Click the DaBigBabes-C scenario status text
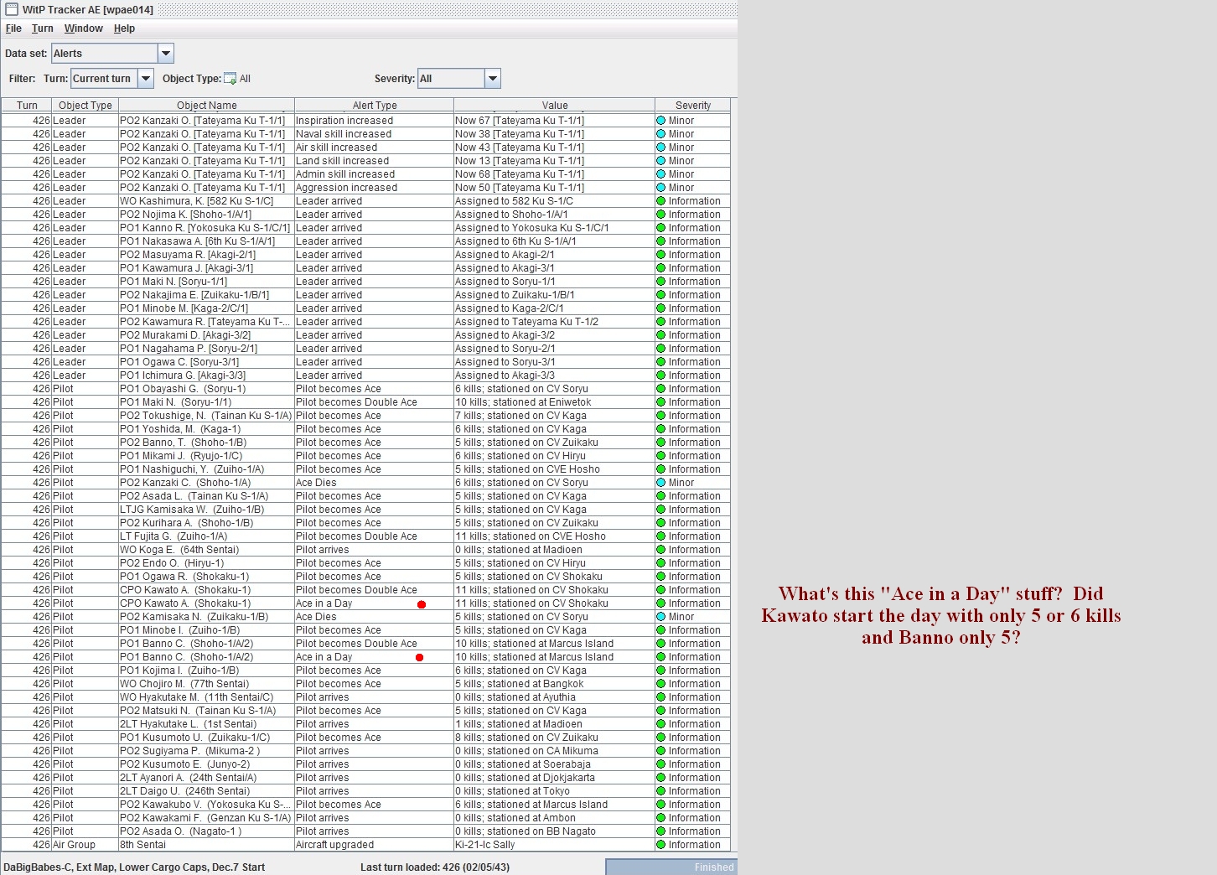 coord(134,867)
